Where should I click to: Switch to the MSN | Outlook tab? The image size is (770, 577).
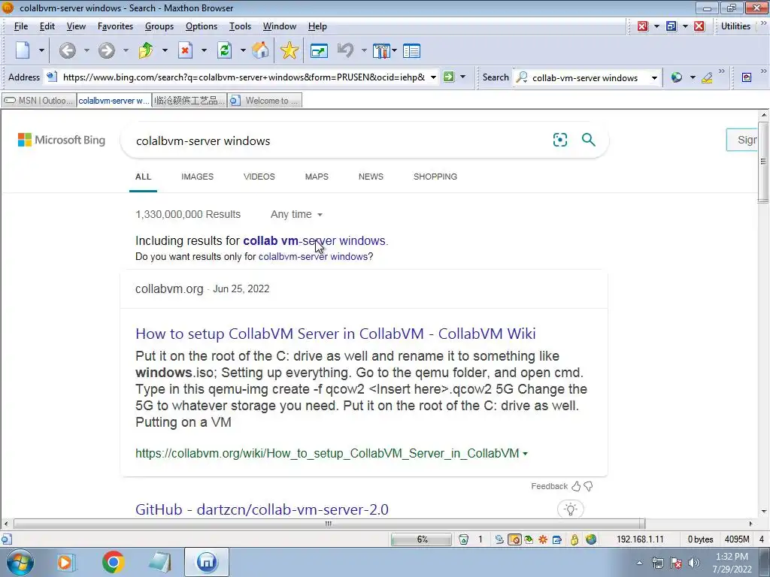click(39, 101)
